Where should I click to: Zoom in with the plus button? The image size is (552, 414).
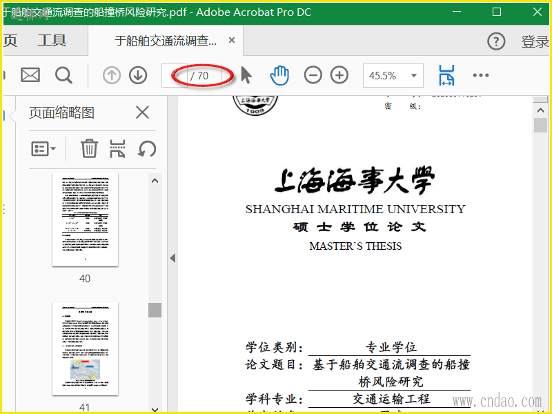339,75
